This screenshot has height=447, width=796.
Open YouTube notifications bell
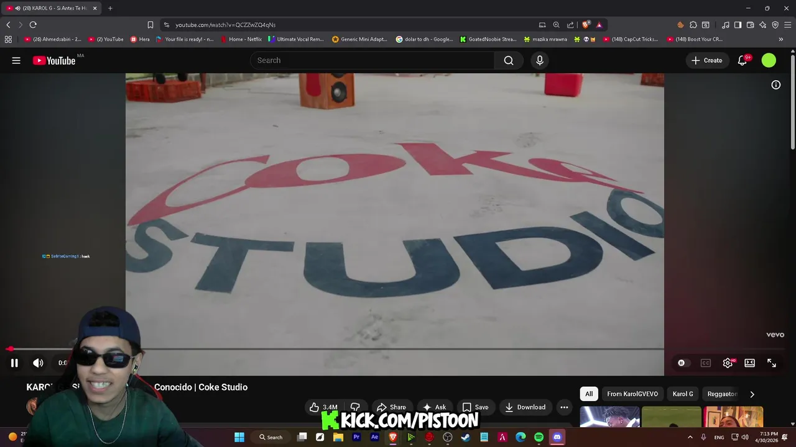pyautogui.click(x=743, y=60)
